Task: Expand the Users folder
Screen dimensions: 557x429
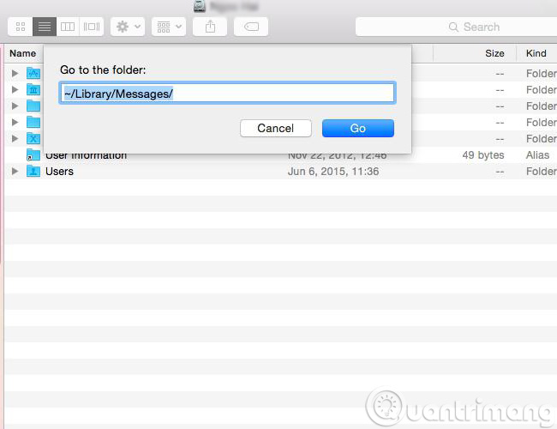Action: 15,171
